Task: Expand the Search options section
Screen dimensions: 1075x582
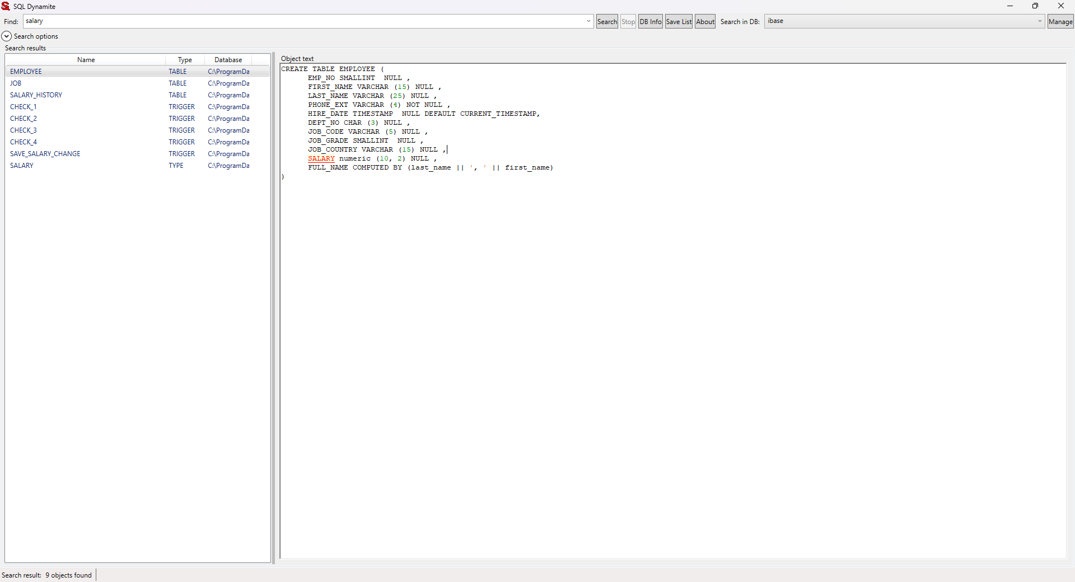Action: [x=7, y=36]
